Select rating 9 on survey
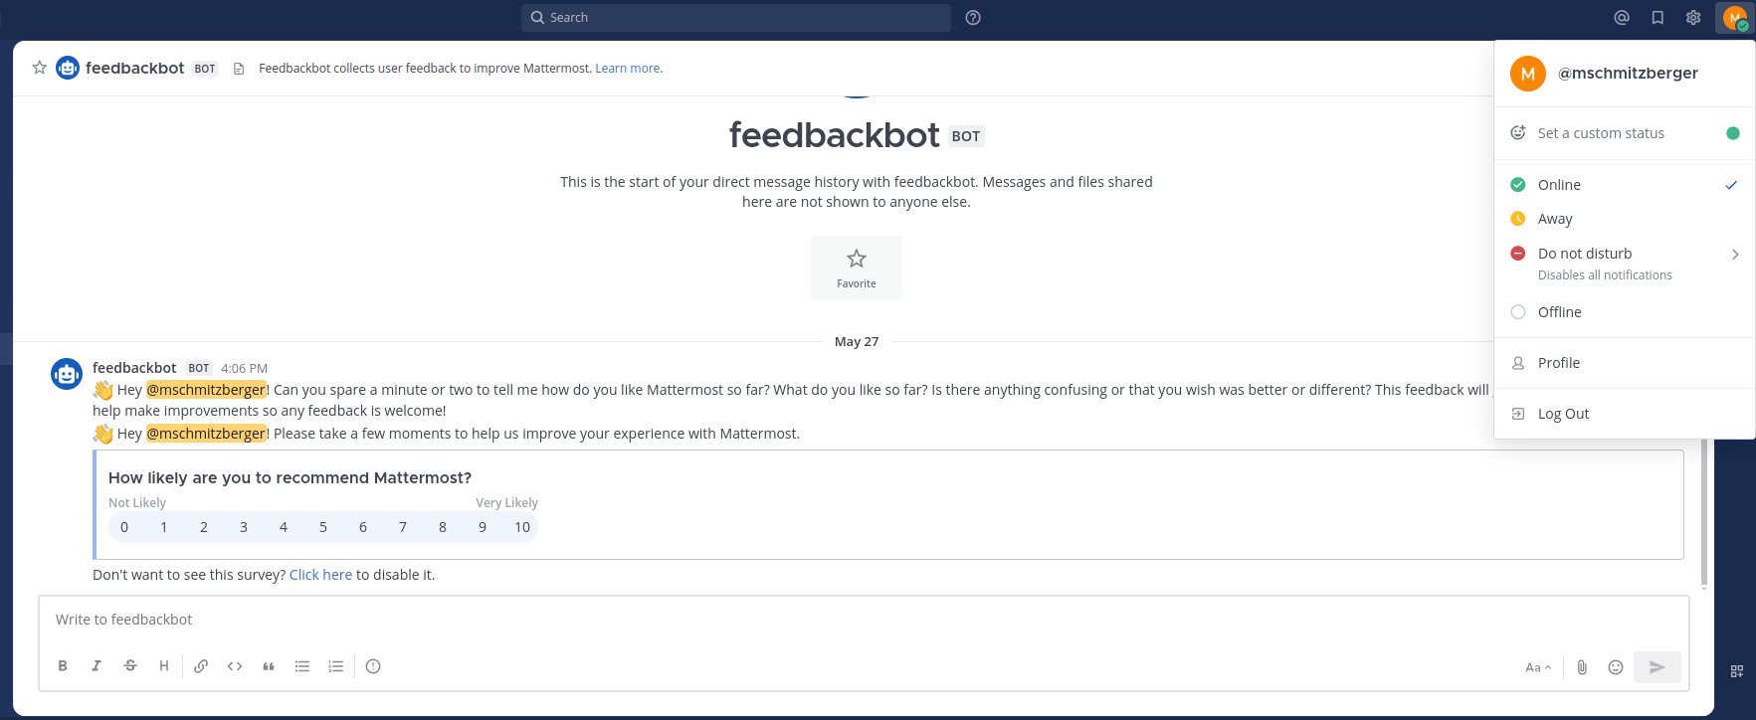This screenshot has width=1756, height=720. coord(483,527)
